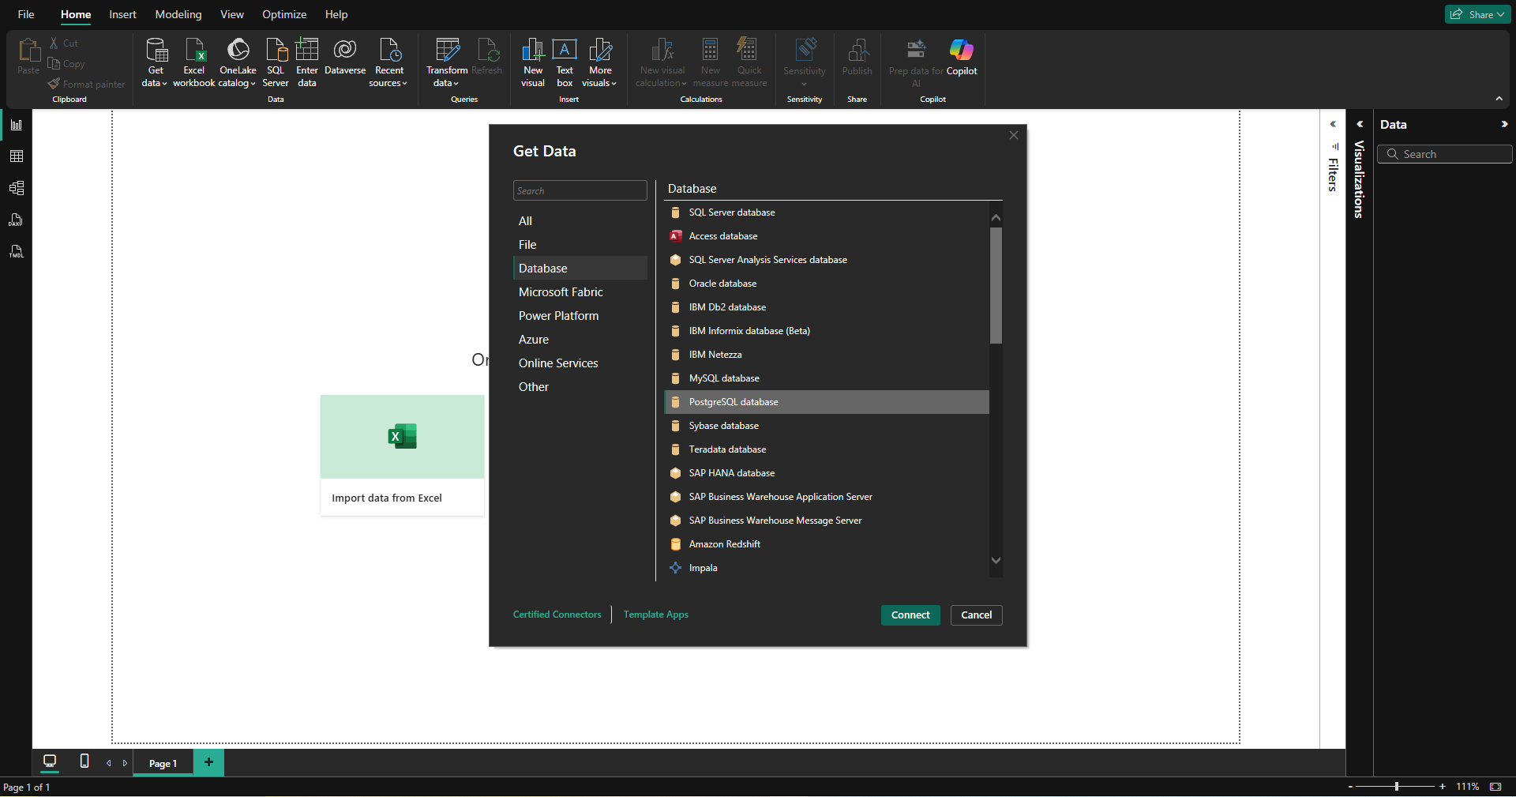Screen dimensions: 1516x797
Task: Click the Import data from Excel card
Action: click(402, 455)
